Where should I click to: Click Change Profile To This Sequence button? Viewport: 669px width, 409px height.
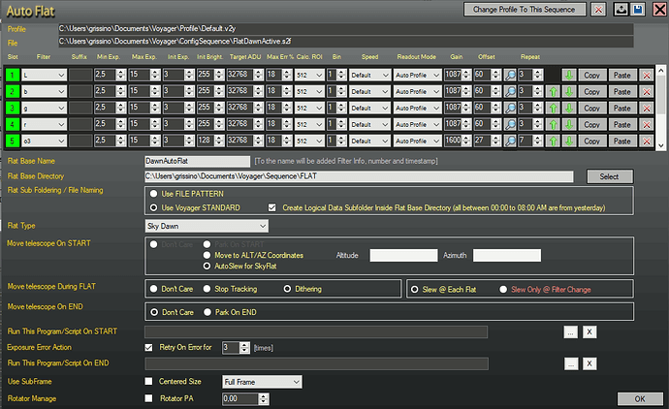coord(525,10)
